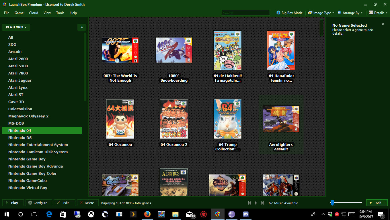Open the Game menu

(x=19, y=13)
